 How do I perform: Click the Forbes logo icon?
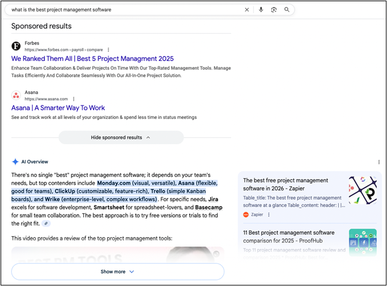click(x=16, y=46)
